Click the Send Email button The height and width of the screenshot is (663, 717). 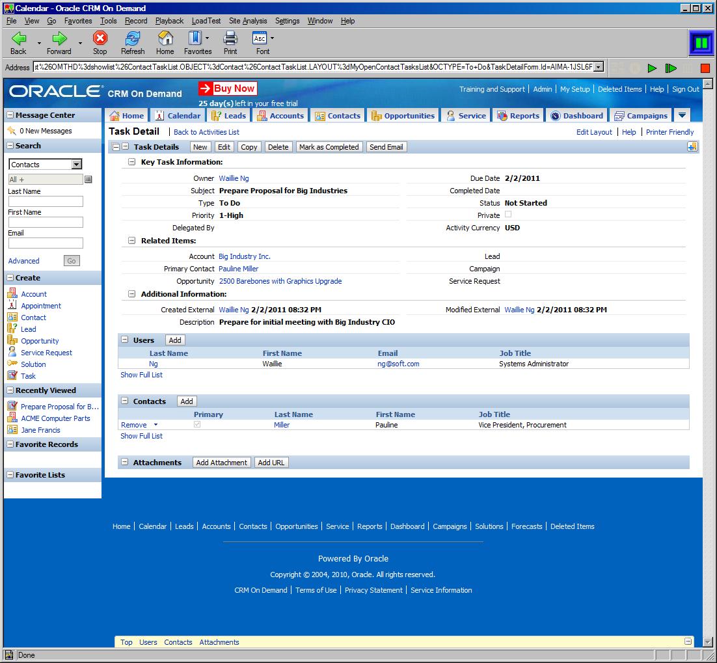[x=386, y=147]
